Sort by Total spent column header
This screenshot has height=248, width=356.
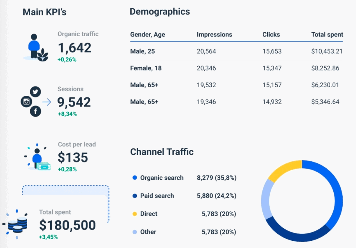coord(327,34)
